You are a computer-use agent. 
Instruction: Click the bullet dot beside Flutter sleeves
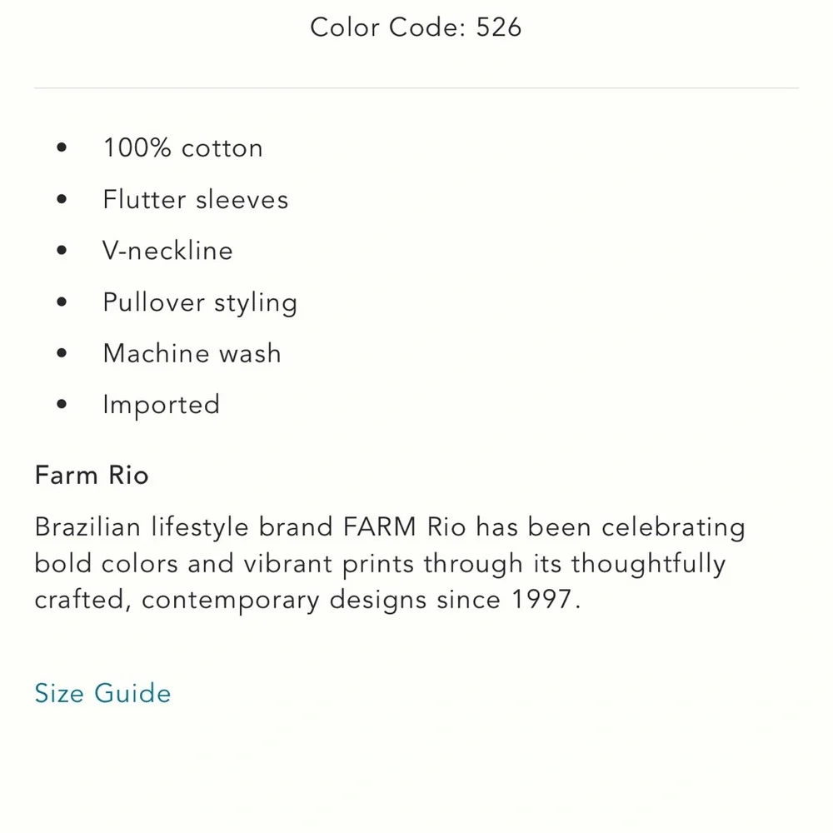click(x=62, y=200)
